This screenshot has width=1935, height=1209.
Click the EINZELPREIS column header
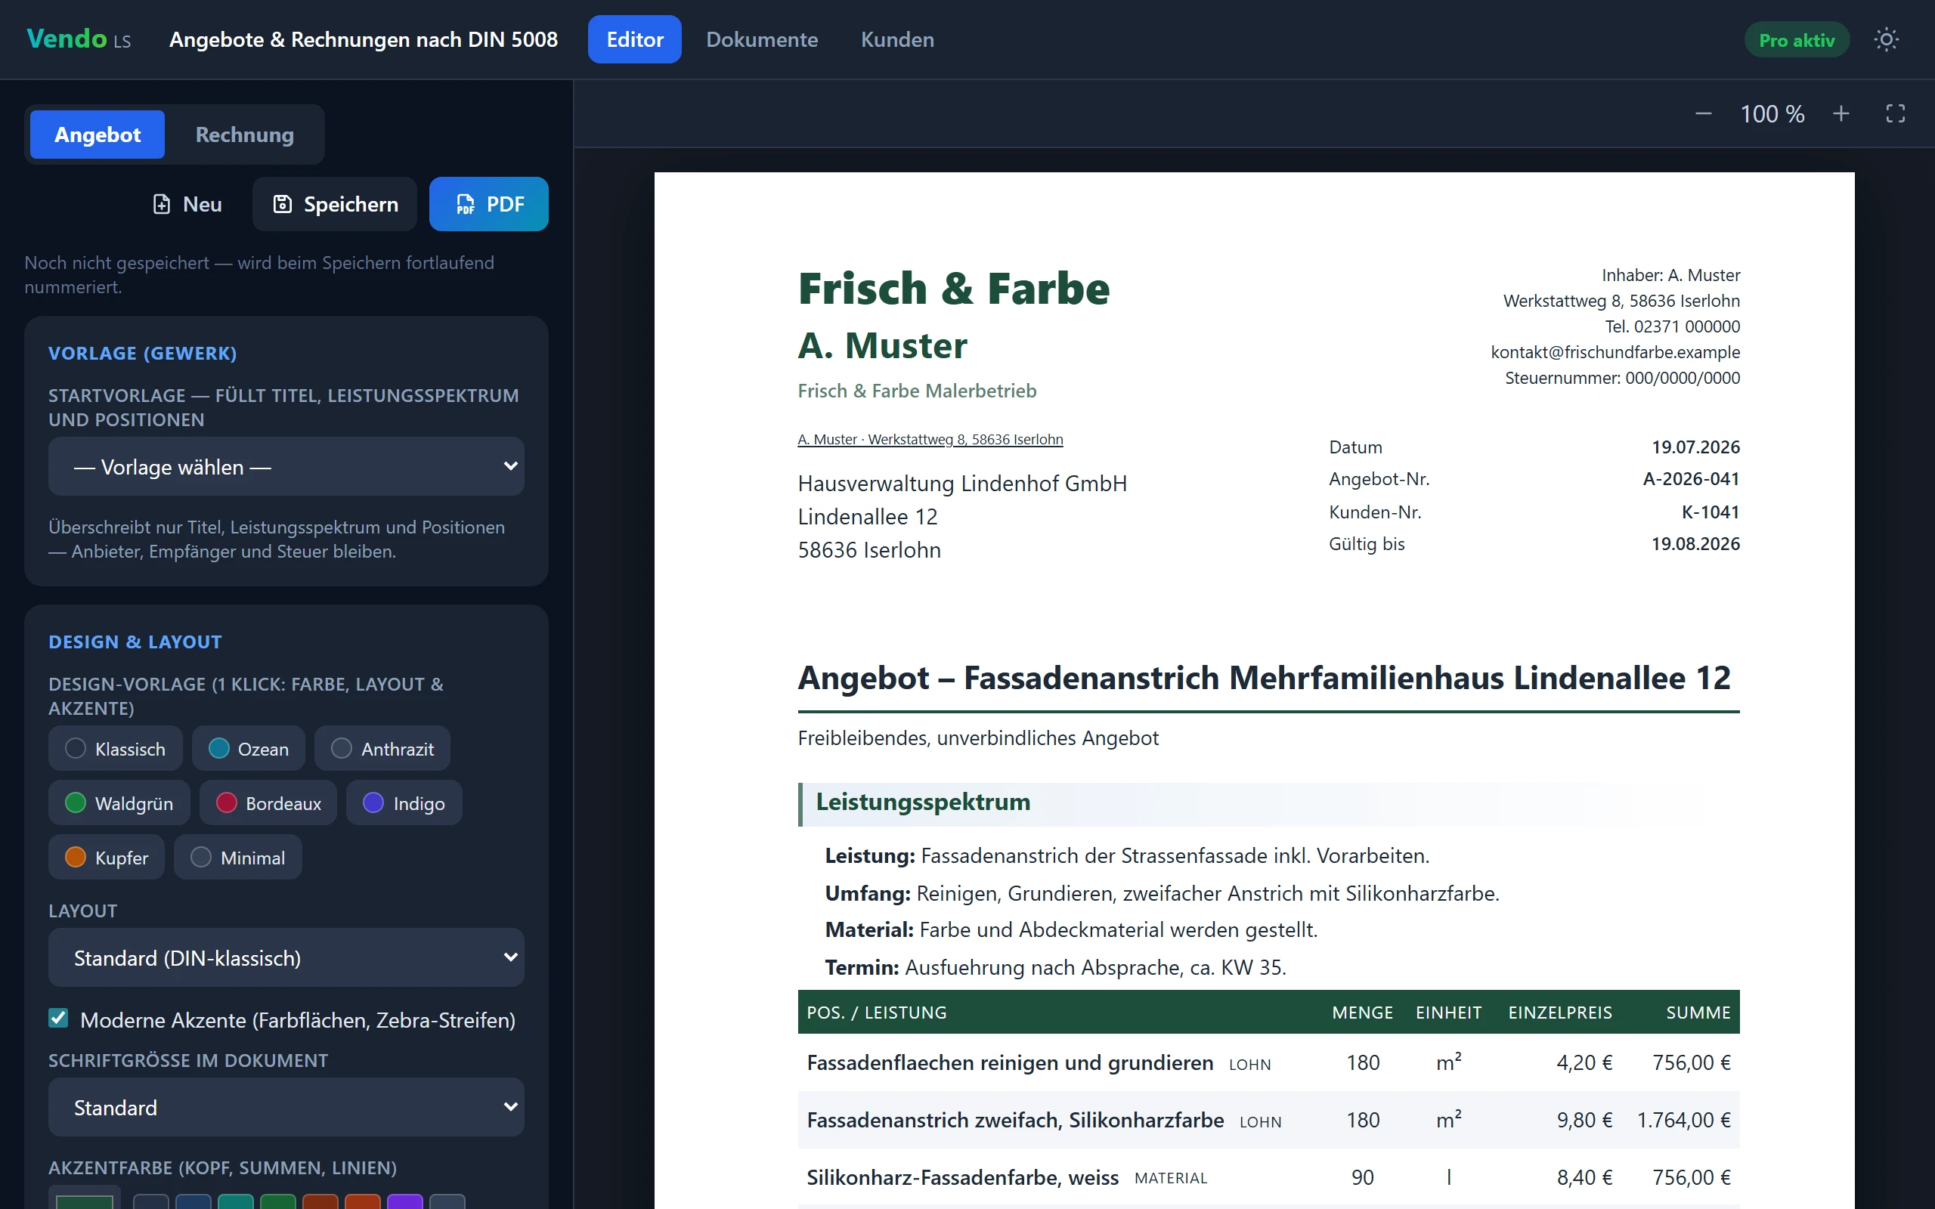pos(1560,1013)
